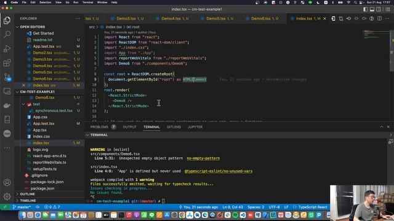Click Ln 9, Col 43 in status bar

(233, 207)
